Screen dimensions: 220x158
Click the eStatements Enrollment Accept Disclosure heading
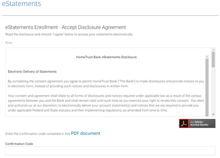click(65, 27)
